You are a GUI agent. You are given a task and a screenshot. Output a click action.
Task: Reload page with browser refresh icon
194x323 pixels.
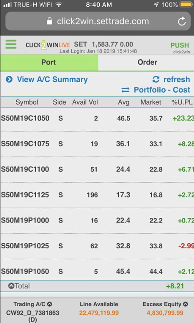[x=182, y=21]
